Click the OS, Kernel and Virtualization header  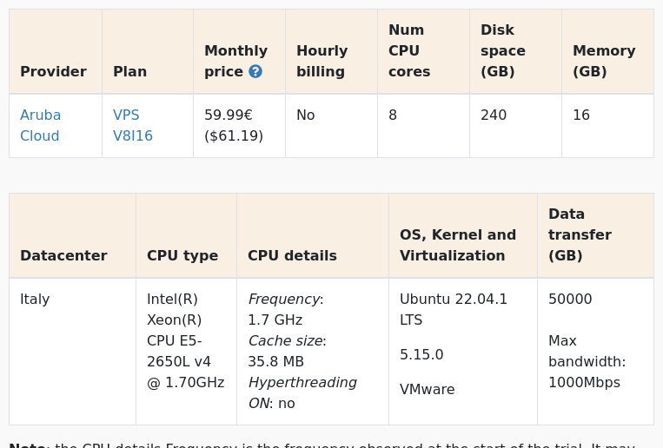457,245
